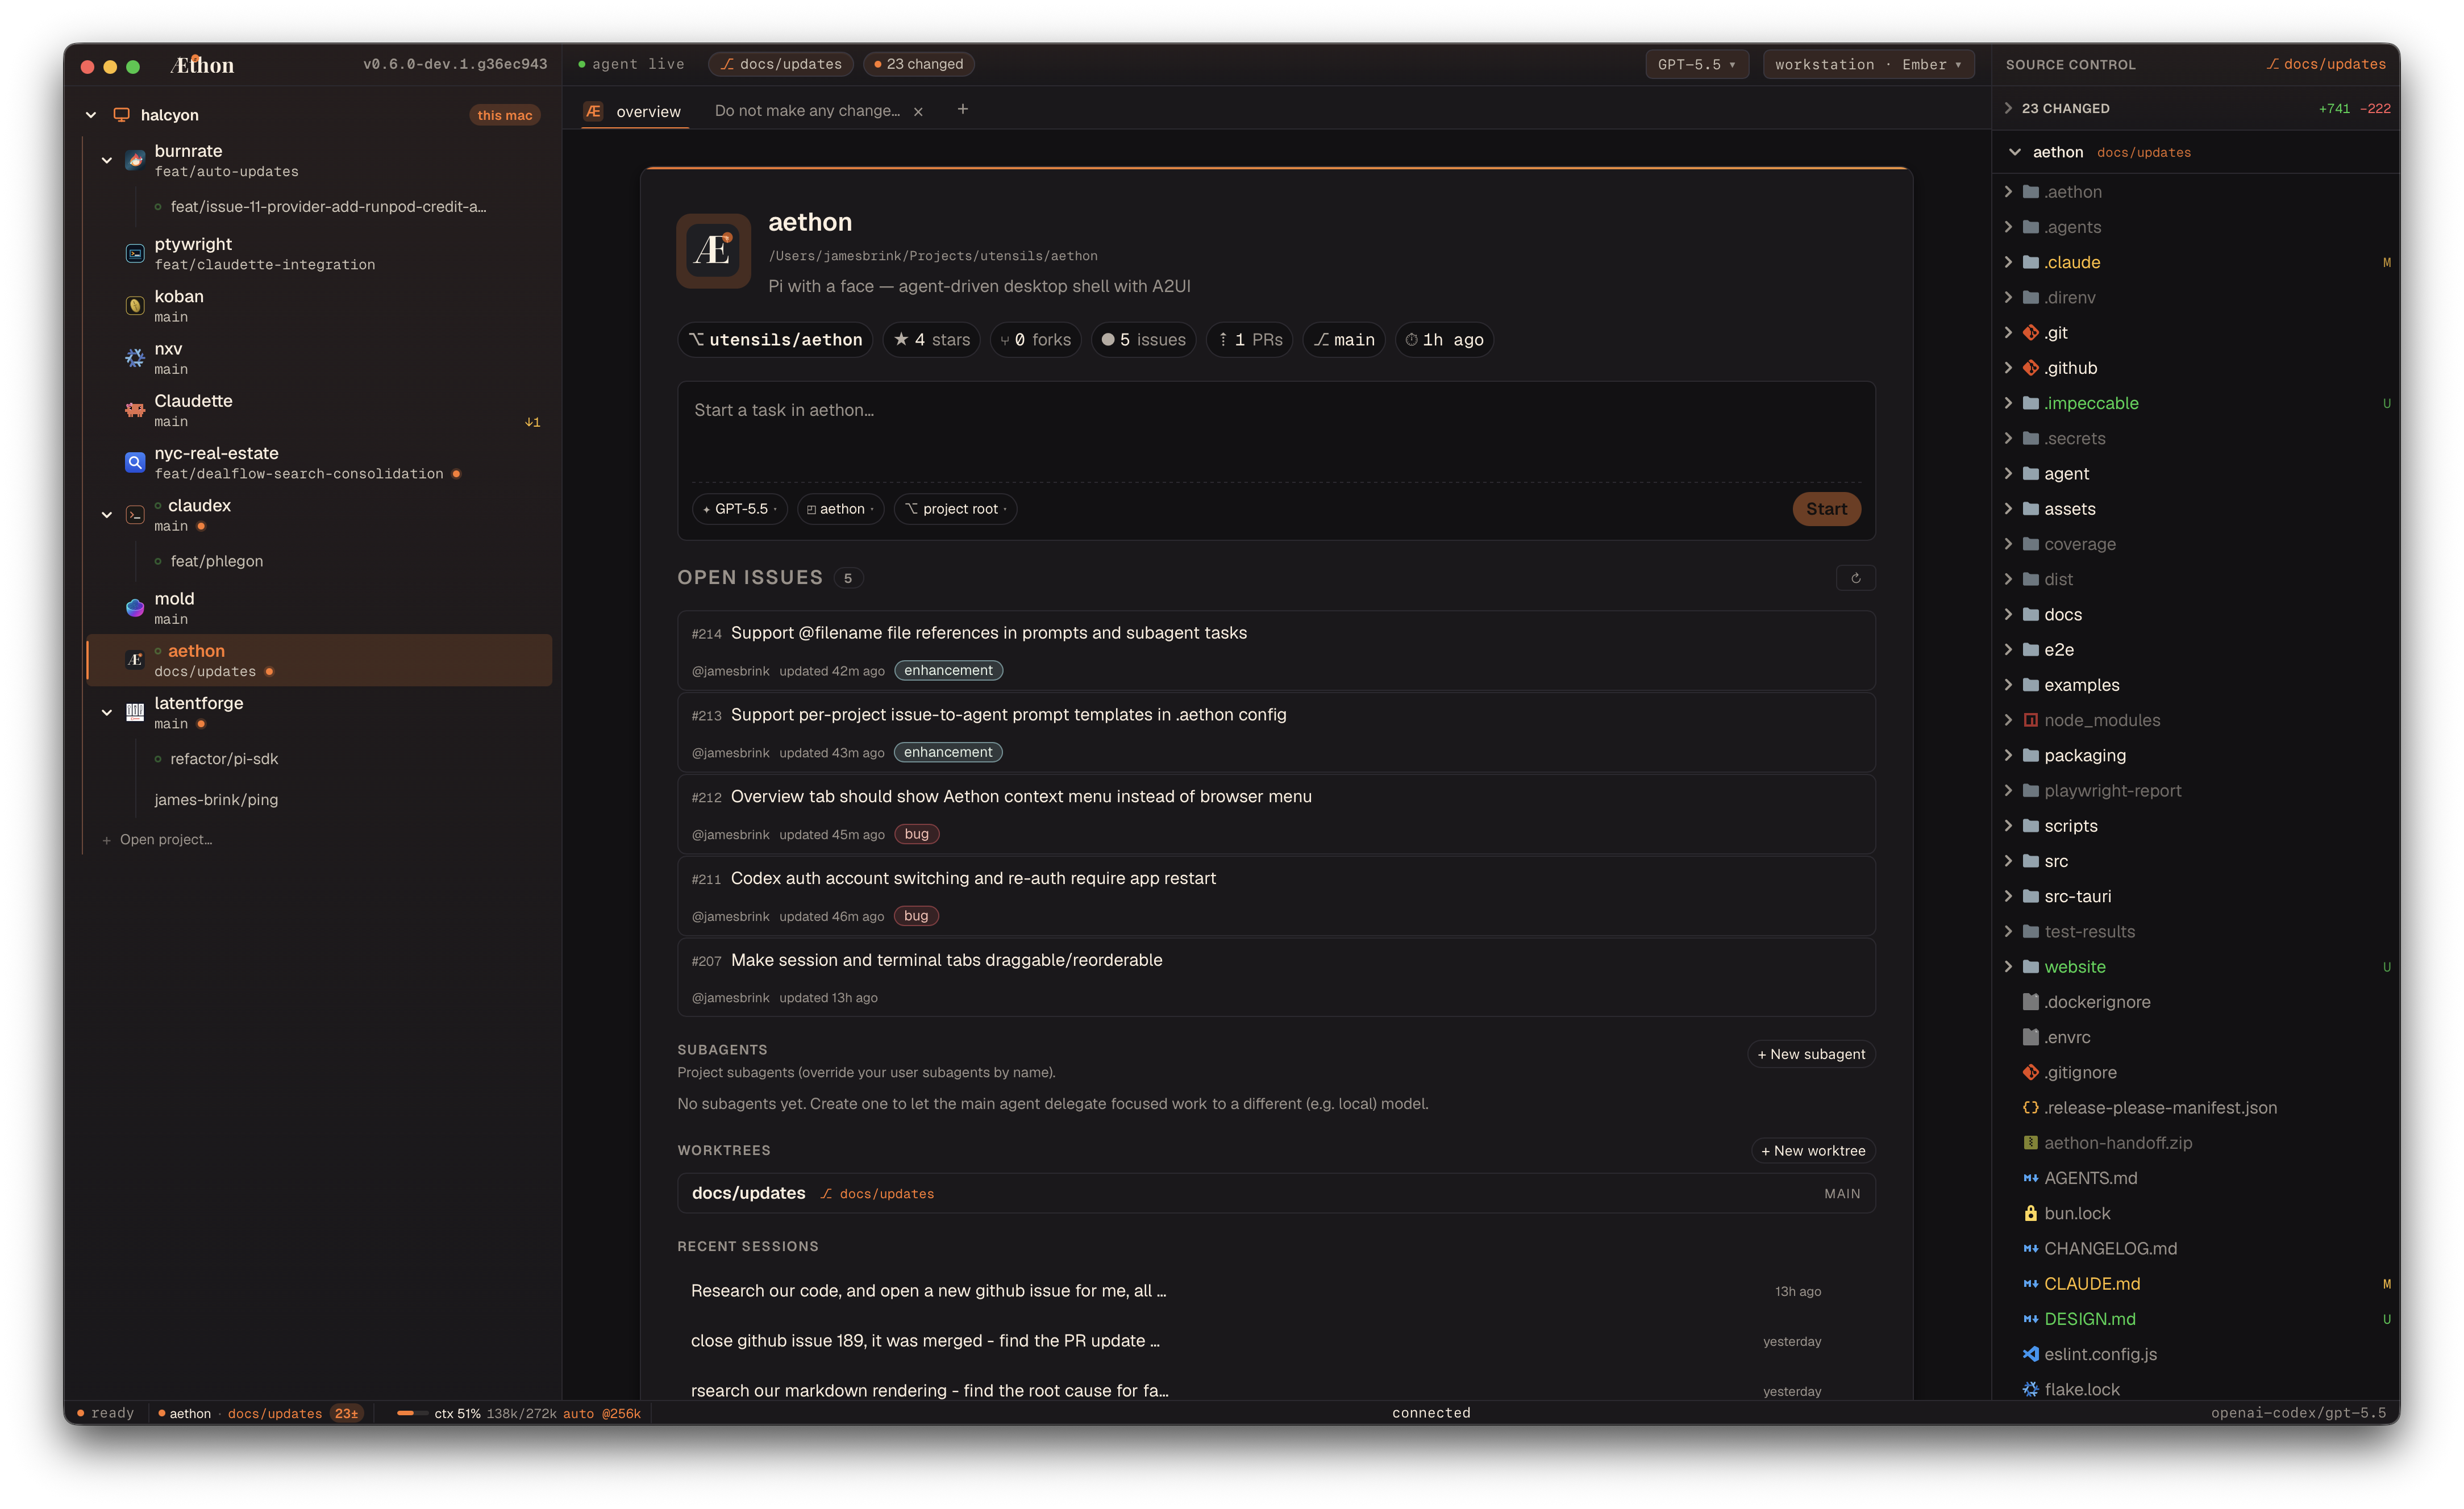Image resolution: width=2464 pixels, height=1509 pixels.
Task: Click New worktree button
Action: pyautogui.click(x=1813, y=1151)
